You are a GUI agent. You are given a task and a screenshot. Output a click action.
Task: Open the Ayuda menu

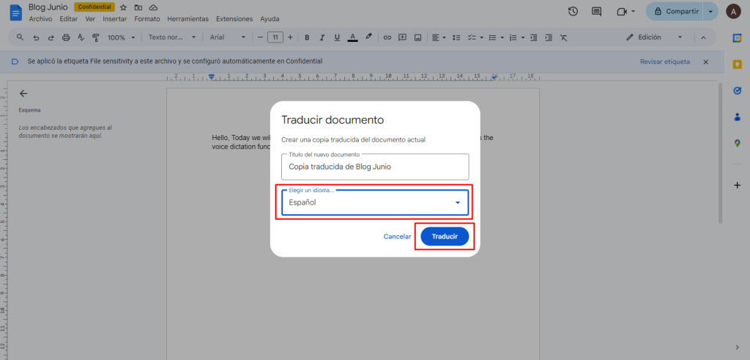click(x=270, y=19)
